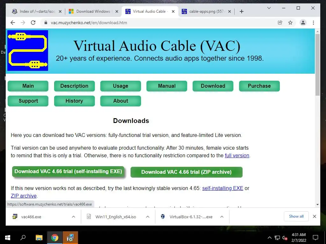
Task: Select the Virtual Audio Cable tab
Action: click(x=149, y=11)
